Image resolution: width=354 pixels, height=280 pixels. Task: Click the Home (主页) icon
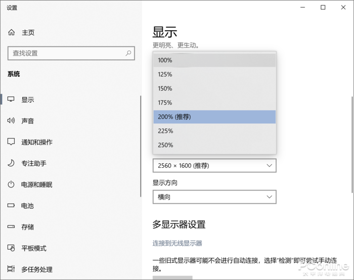tap(11, 32)
